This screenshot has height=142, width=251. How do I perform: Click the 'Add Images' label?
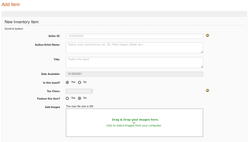pyautogui.click(x=52, y=107)
